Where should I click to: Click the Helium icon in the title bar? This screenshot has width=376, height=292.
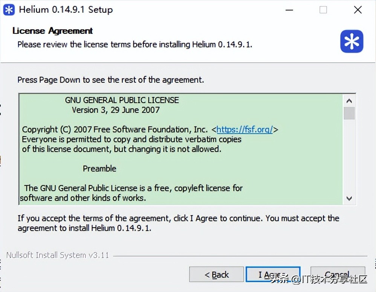[9, 10]
